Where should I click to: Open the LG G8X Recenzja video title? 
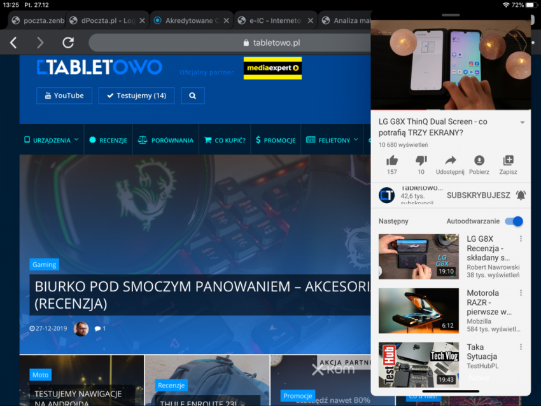click(488, 248)
